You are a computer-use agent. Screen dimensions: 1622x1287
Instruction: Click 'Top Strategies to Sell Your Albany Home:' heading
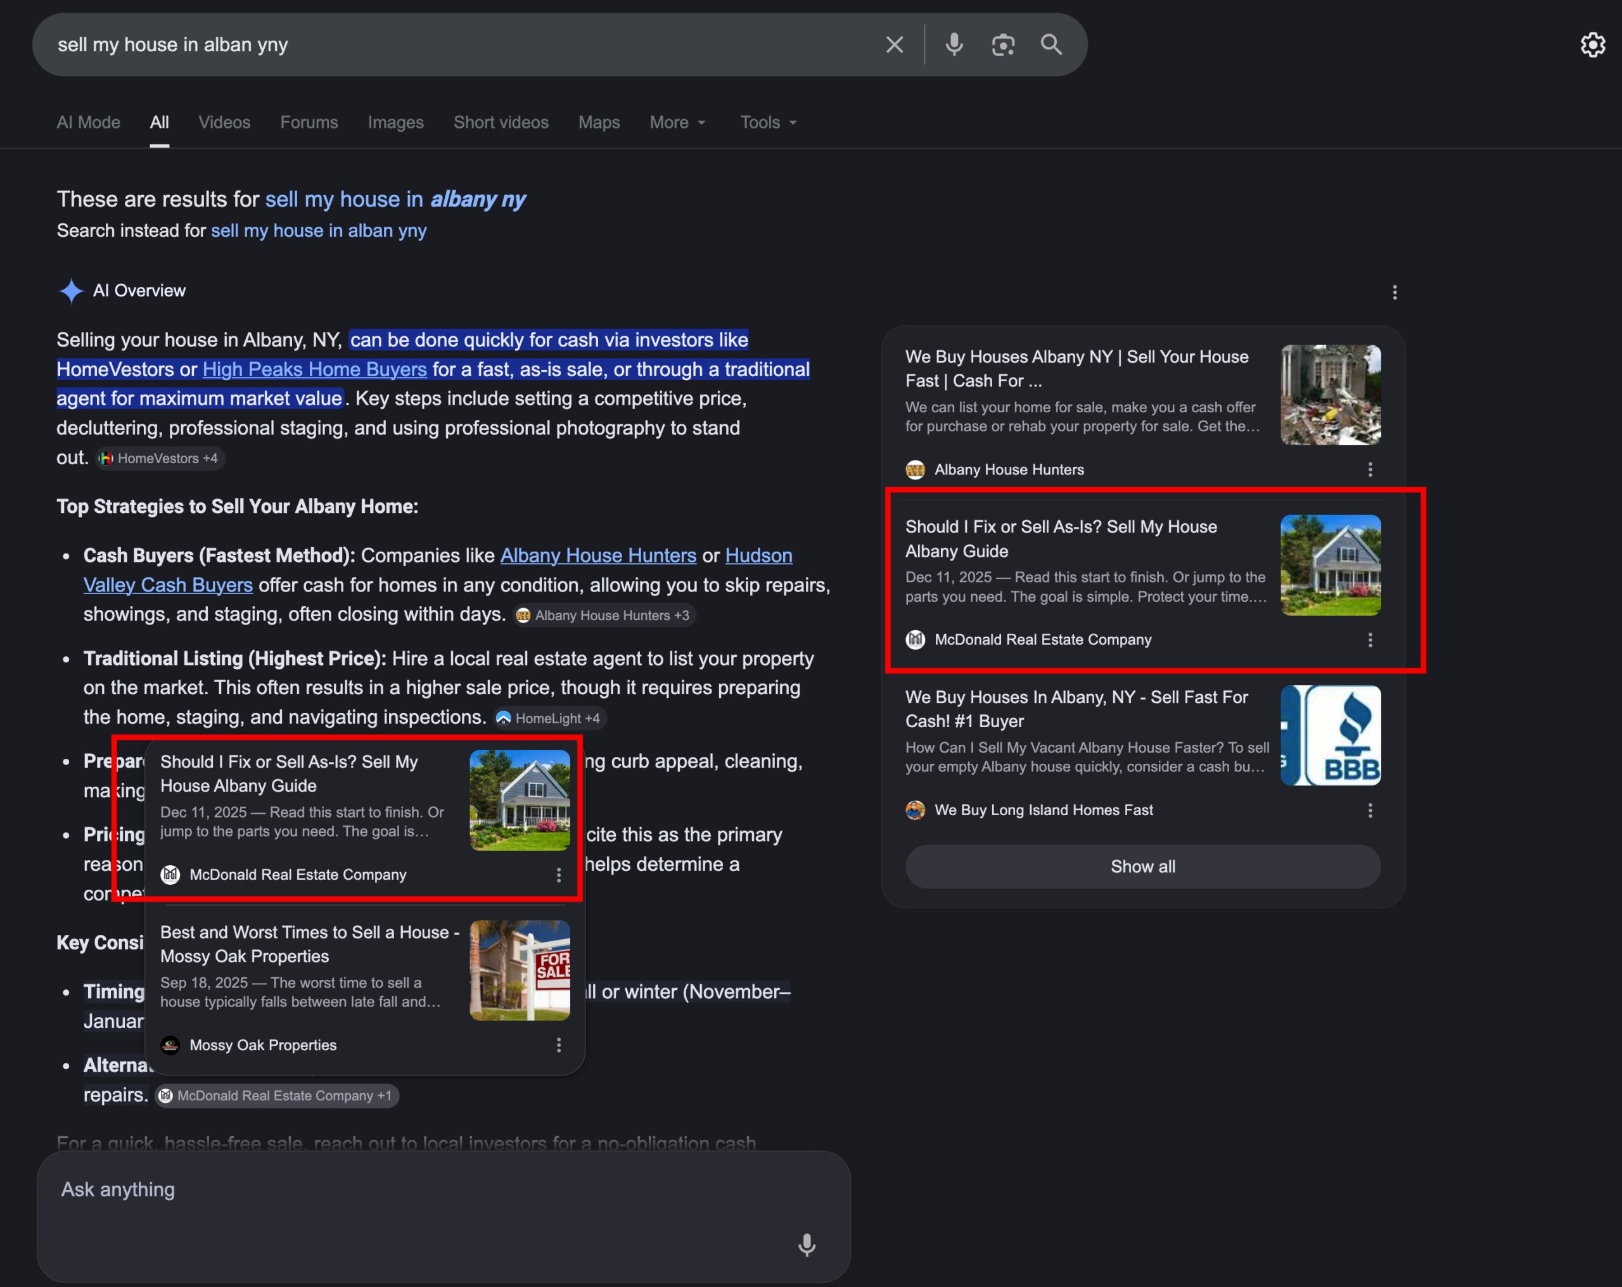(x=238, y=507)
